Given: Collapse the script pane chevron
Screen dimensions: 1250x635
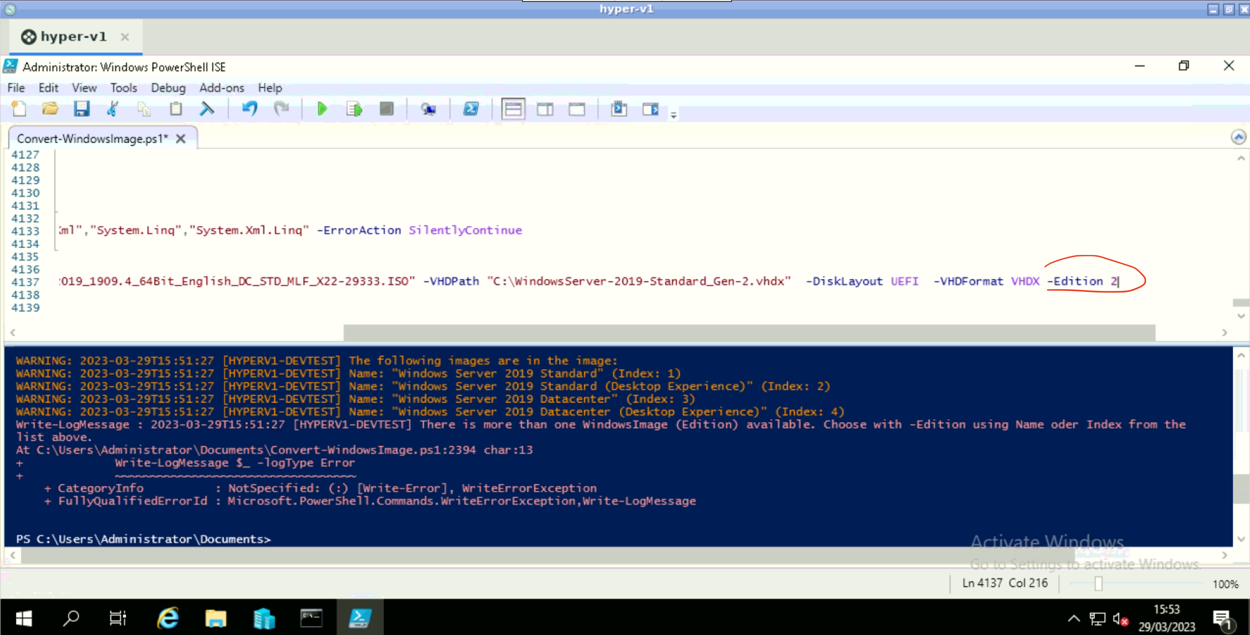Looking at the screenshot, I should (1238, 137).
